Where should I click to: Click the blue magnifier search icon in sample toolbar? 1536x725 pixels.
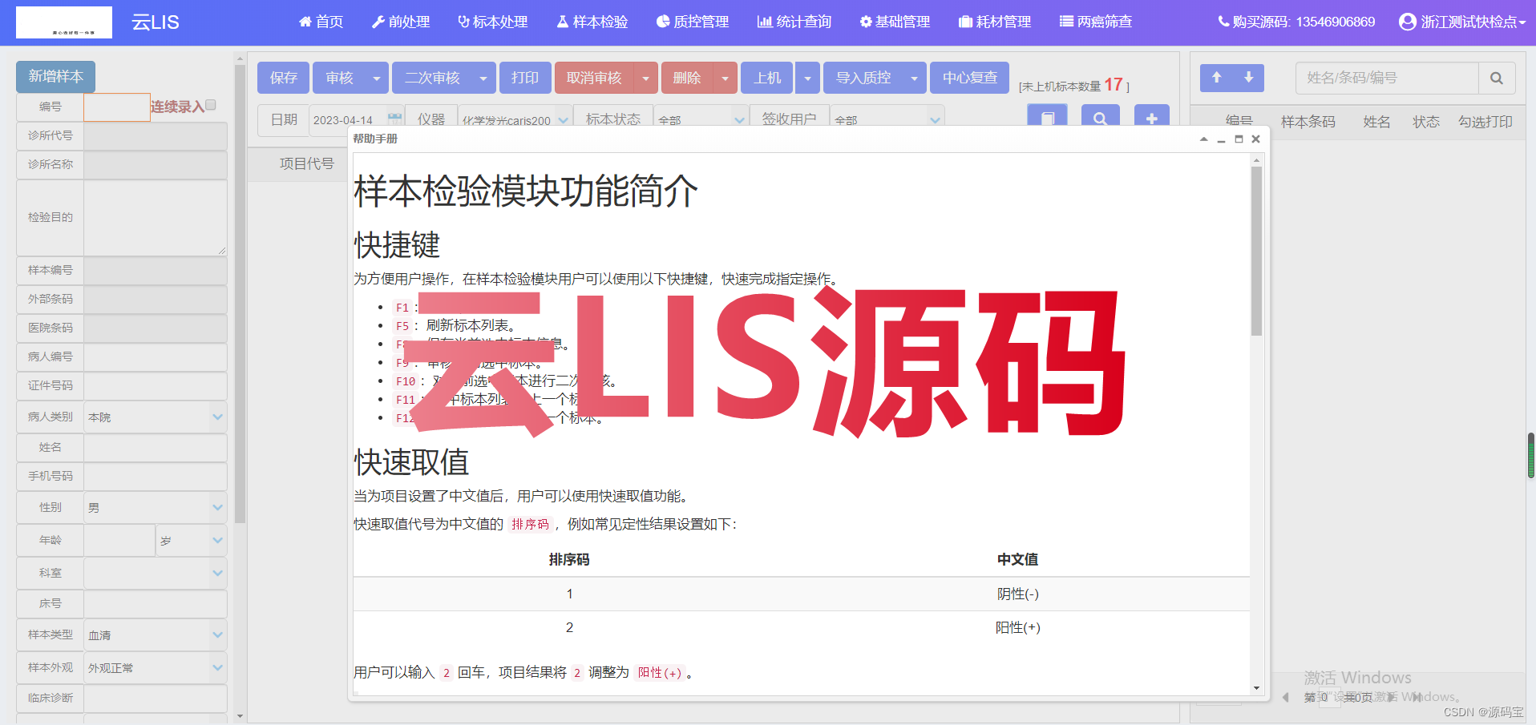point(1099,117)
